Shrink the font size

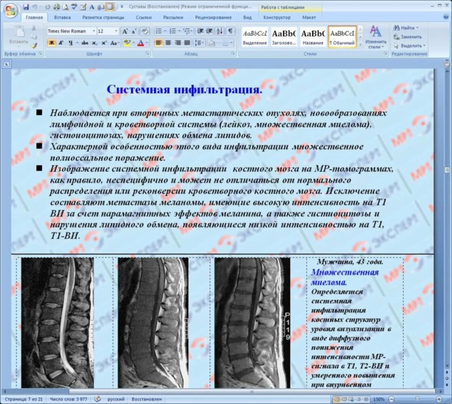(134, 31)
